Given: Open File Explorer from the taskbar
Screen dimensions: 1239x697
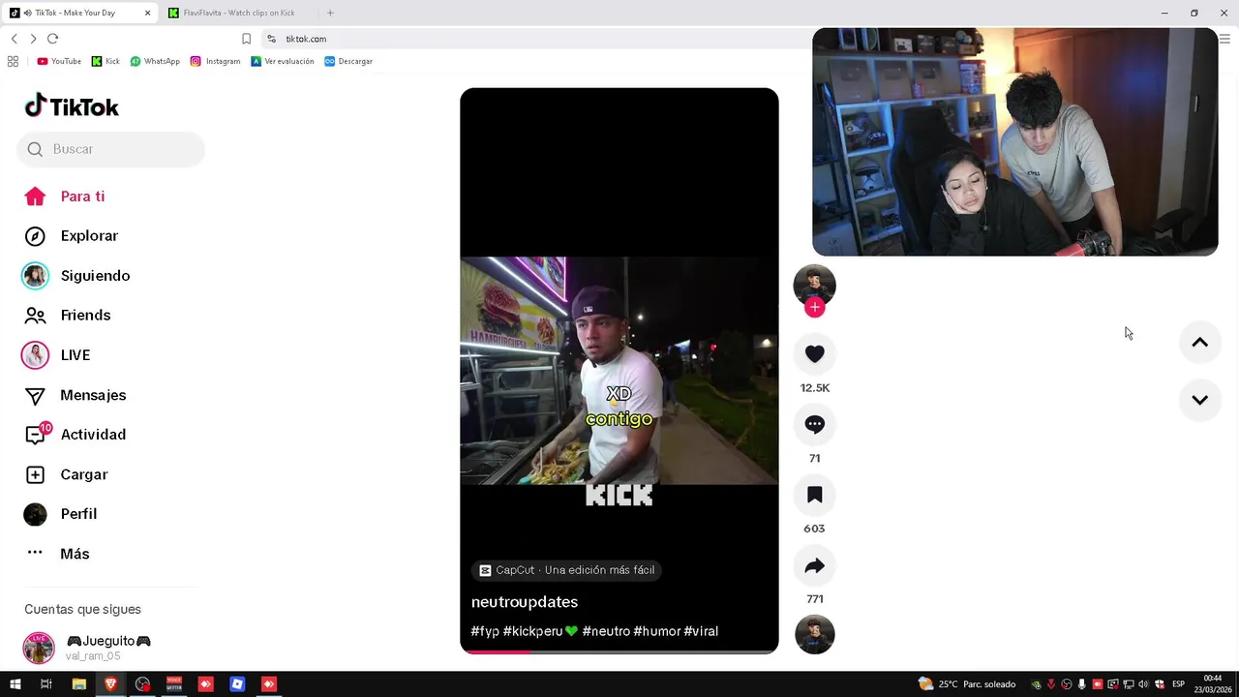Looking at the screenshot, I should pyautogui.click(x=78, y=684).
